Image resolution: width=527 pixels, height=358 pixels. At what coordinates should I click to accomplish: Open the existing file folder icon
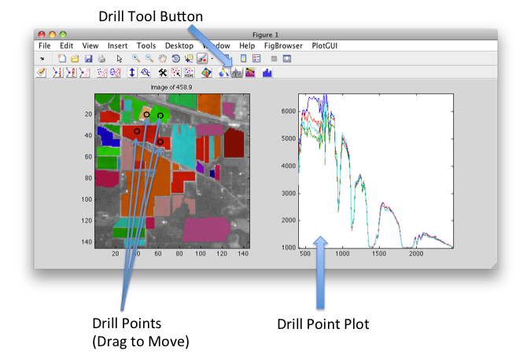click(x=75, y=59)
